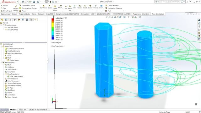Select Boundary Conditions tree item
201x113 pixels.
click(13, 53)
